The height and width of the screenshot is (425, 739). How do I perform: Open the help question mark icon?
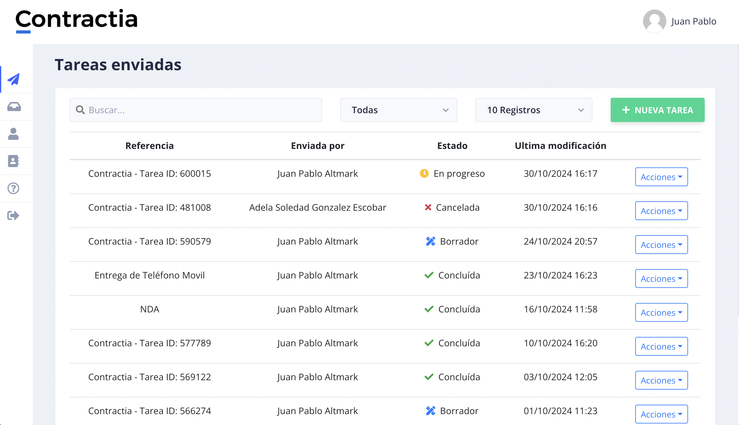point(14,188)
